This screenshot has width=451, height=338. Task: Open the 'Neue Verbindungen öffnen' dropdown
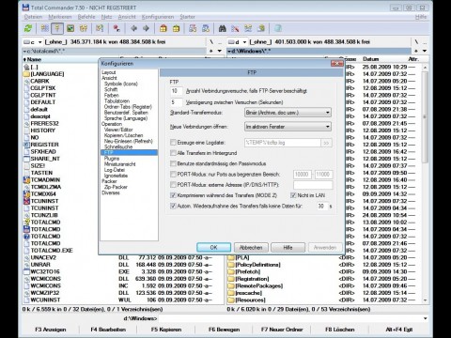(x=288, y=127)
